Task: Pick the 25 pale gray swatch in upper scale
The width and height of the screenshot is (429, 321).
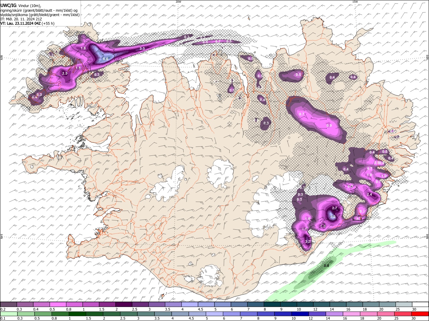Action: click(404, 305)
